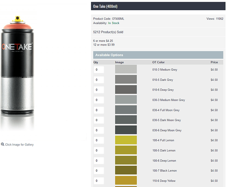Viewport: 229px width, 187px height.
Task: Select quantity field for 030-3 Medium Moon Grey
Action: pos(99,100)
